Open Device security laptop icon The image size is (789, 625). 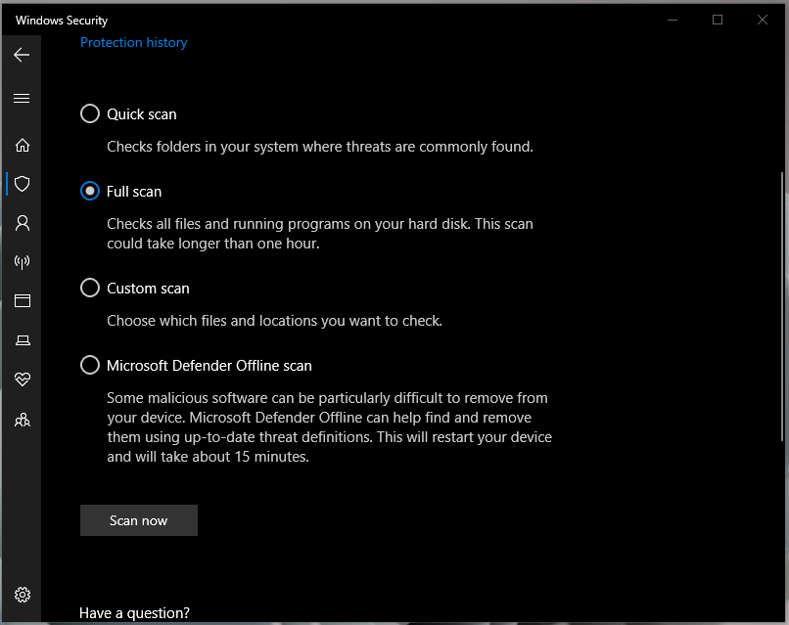point(22,340)
